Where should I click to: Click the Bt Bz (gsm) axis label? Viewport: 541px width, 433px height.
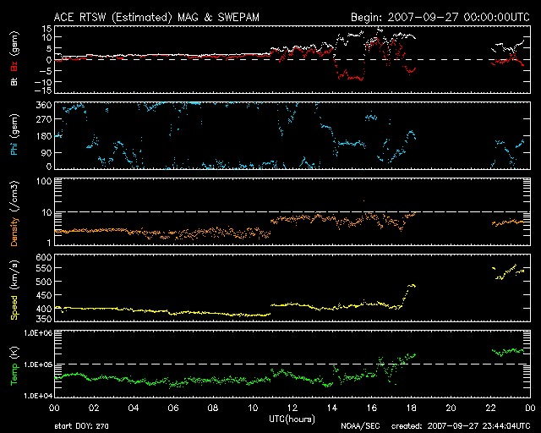click(14, 58)
